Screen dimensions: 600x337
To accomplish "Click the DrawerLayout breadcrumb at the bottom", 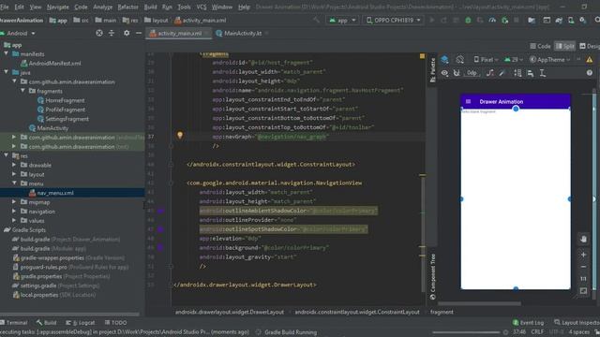I will click(230, 312).
